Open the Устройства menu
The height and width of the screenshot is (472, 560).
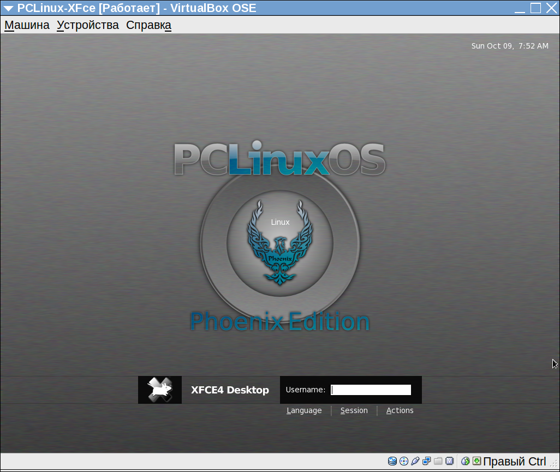pos(87,25)
